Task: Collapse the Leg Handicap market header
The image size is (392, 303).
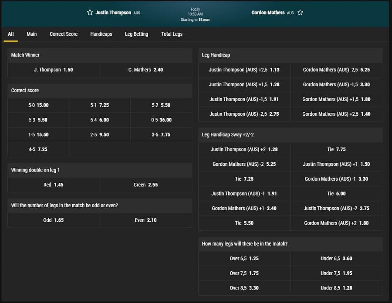Action: pos(291,55)
